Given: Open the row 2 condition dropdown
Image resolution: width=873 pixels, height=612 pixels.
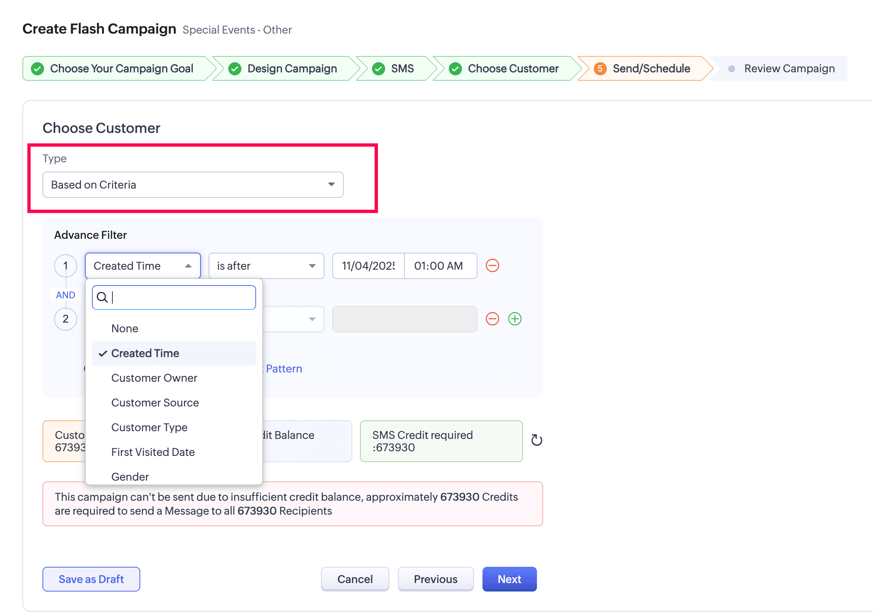Looking at the screenshot, I should click(x=294, y=319).
